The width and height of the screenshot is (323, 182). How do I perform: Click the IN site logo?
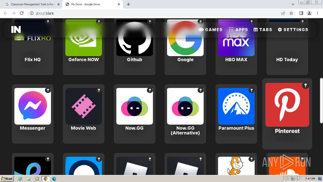click(x=16, y=30)
